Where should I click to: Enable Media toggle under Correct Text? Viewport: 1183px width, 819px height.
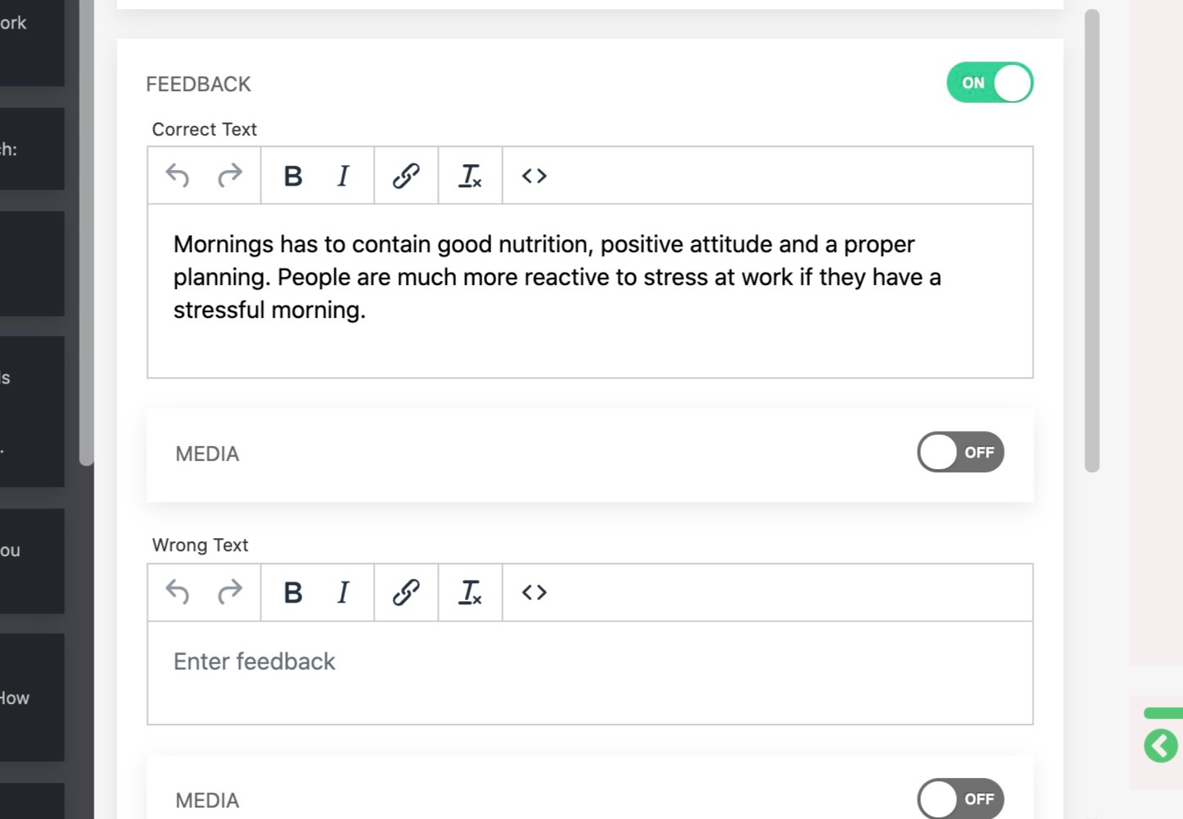(960, 453)
